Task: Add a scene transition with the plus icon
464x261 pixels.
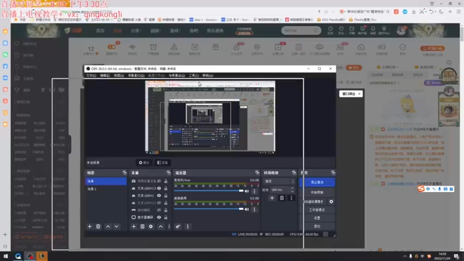Action: [272, 198]
